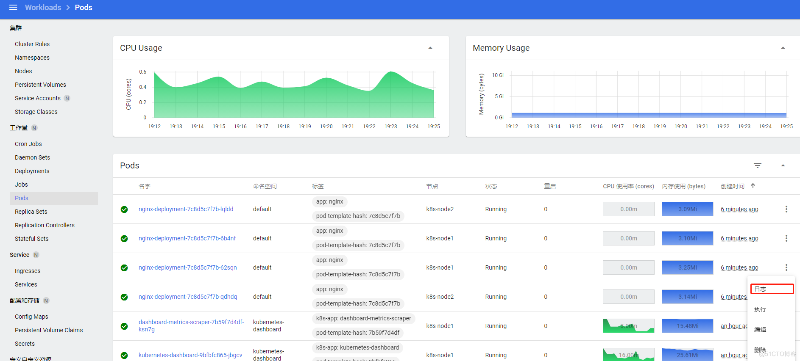Go to Cron Jobs in sidebar
This screenshot has width=800, height=361.
(x=28, y=144)
